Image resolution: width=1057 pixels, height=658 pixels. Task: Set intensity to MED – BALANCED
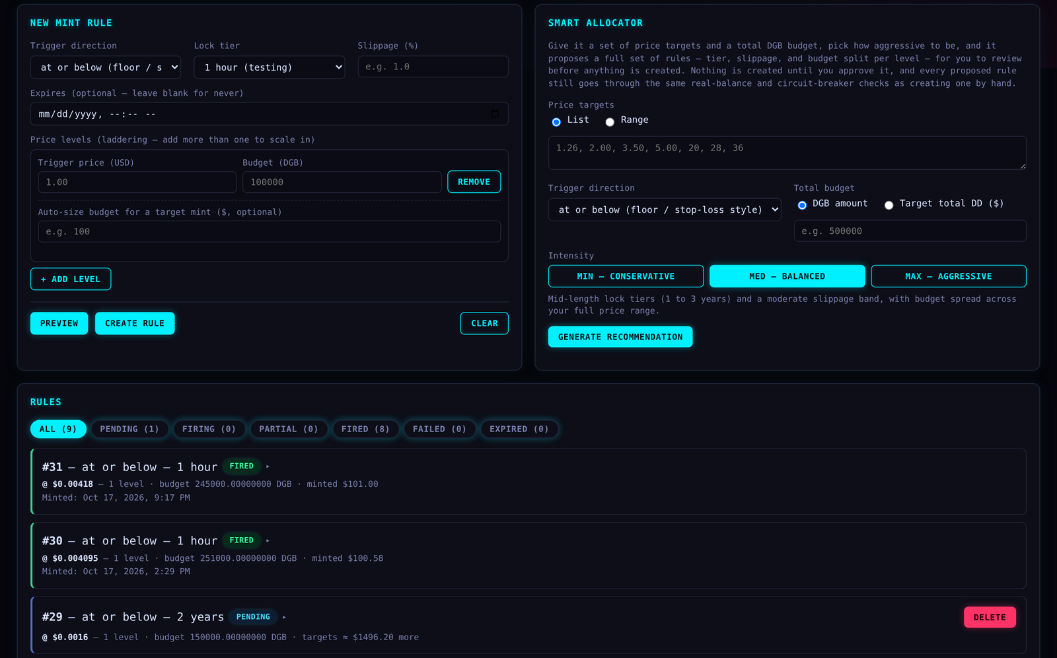tap(787, 276)
